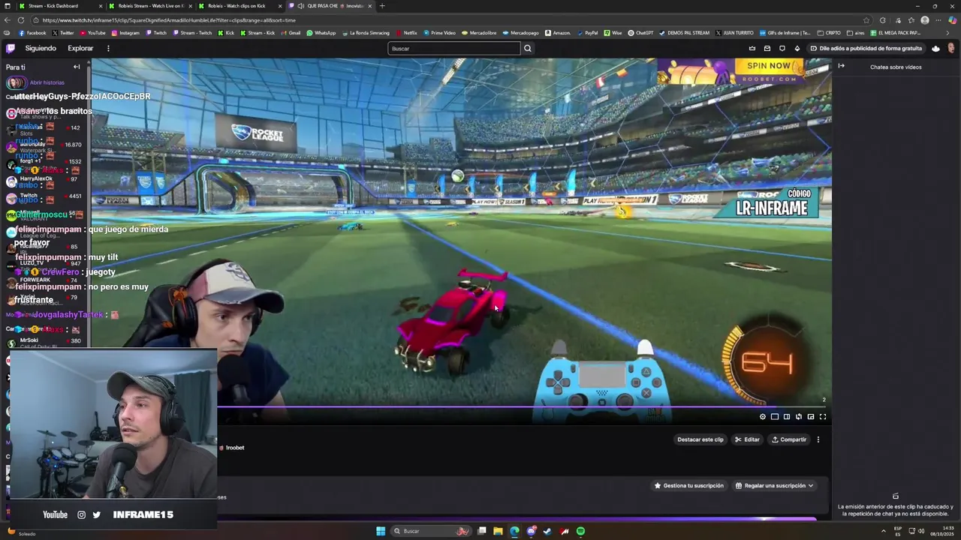Open File Explorer from the taskbar
961x540 pixels.
[x=498, y=531]
